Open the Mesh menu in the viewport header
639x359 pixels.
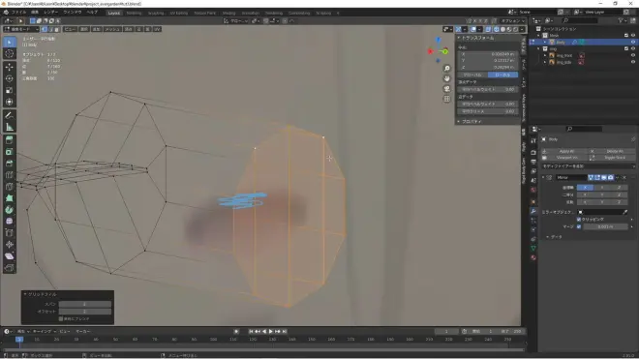point(112,29)
